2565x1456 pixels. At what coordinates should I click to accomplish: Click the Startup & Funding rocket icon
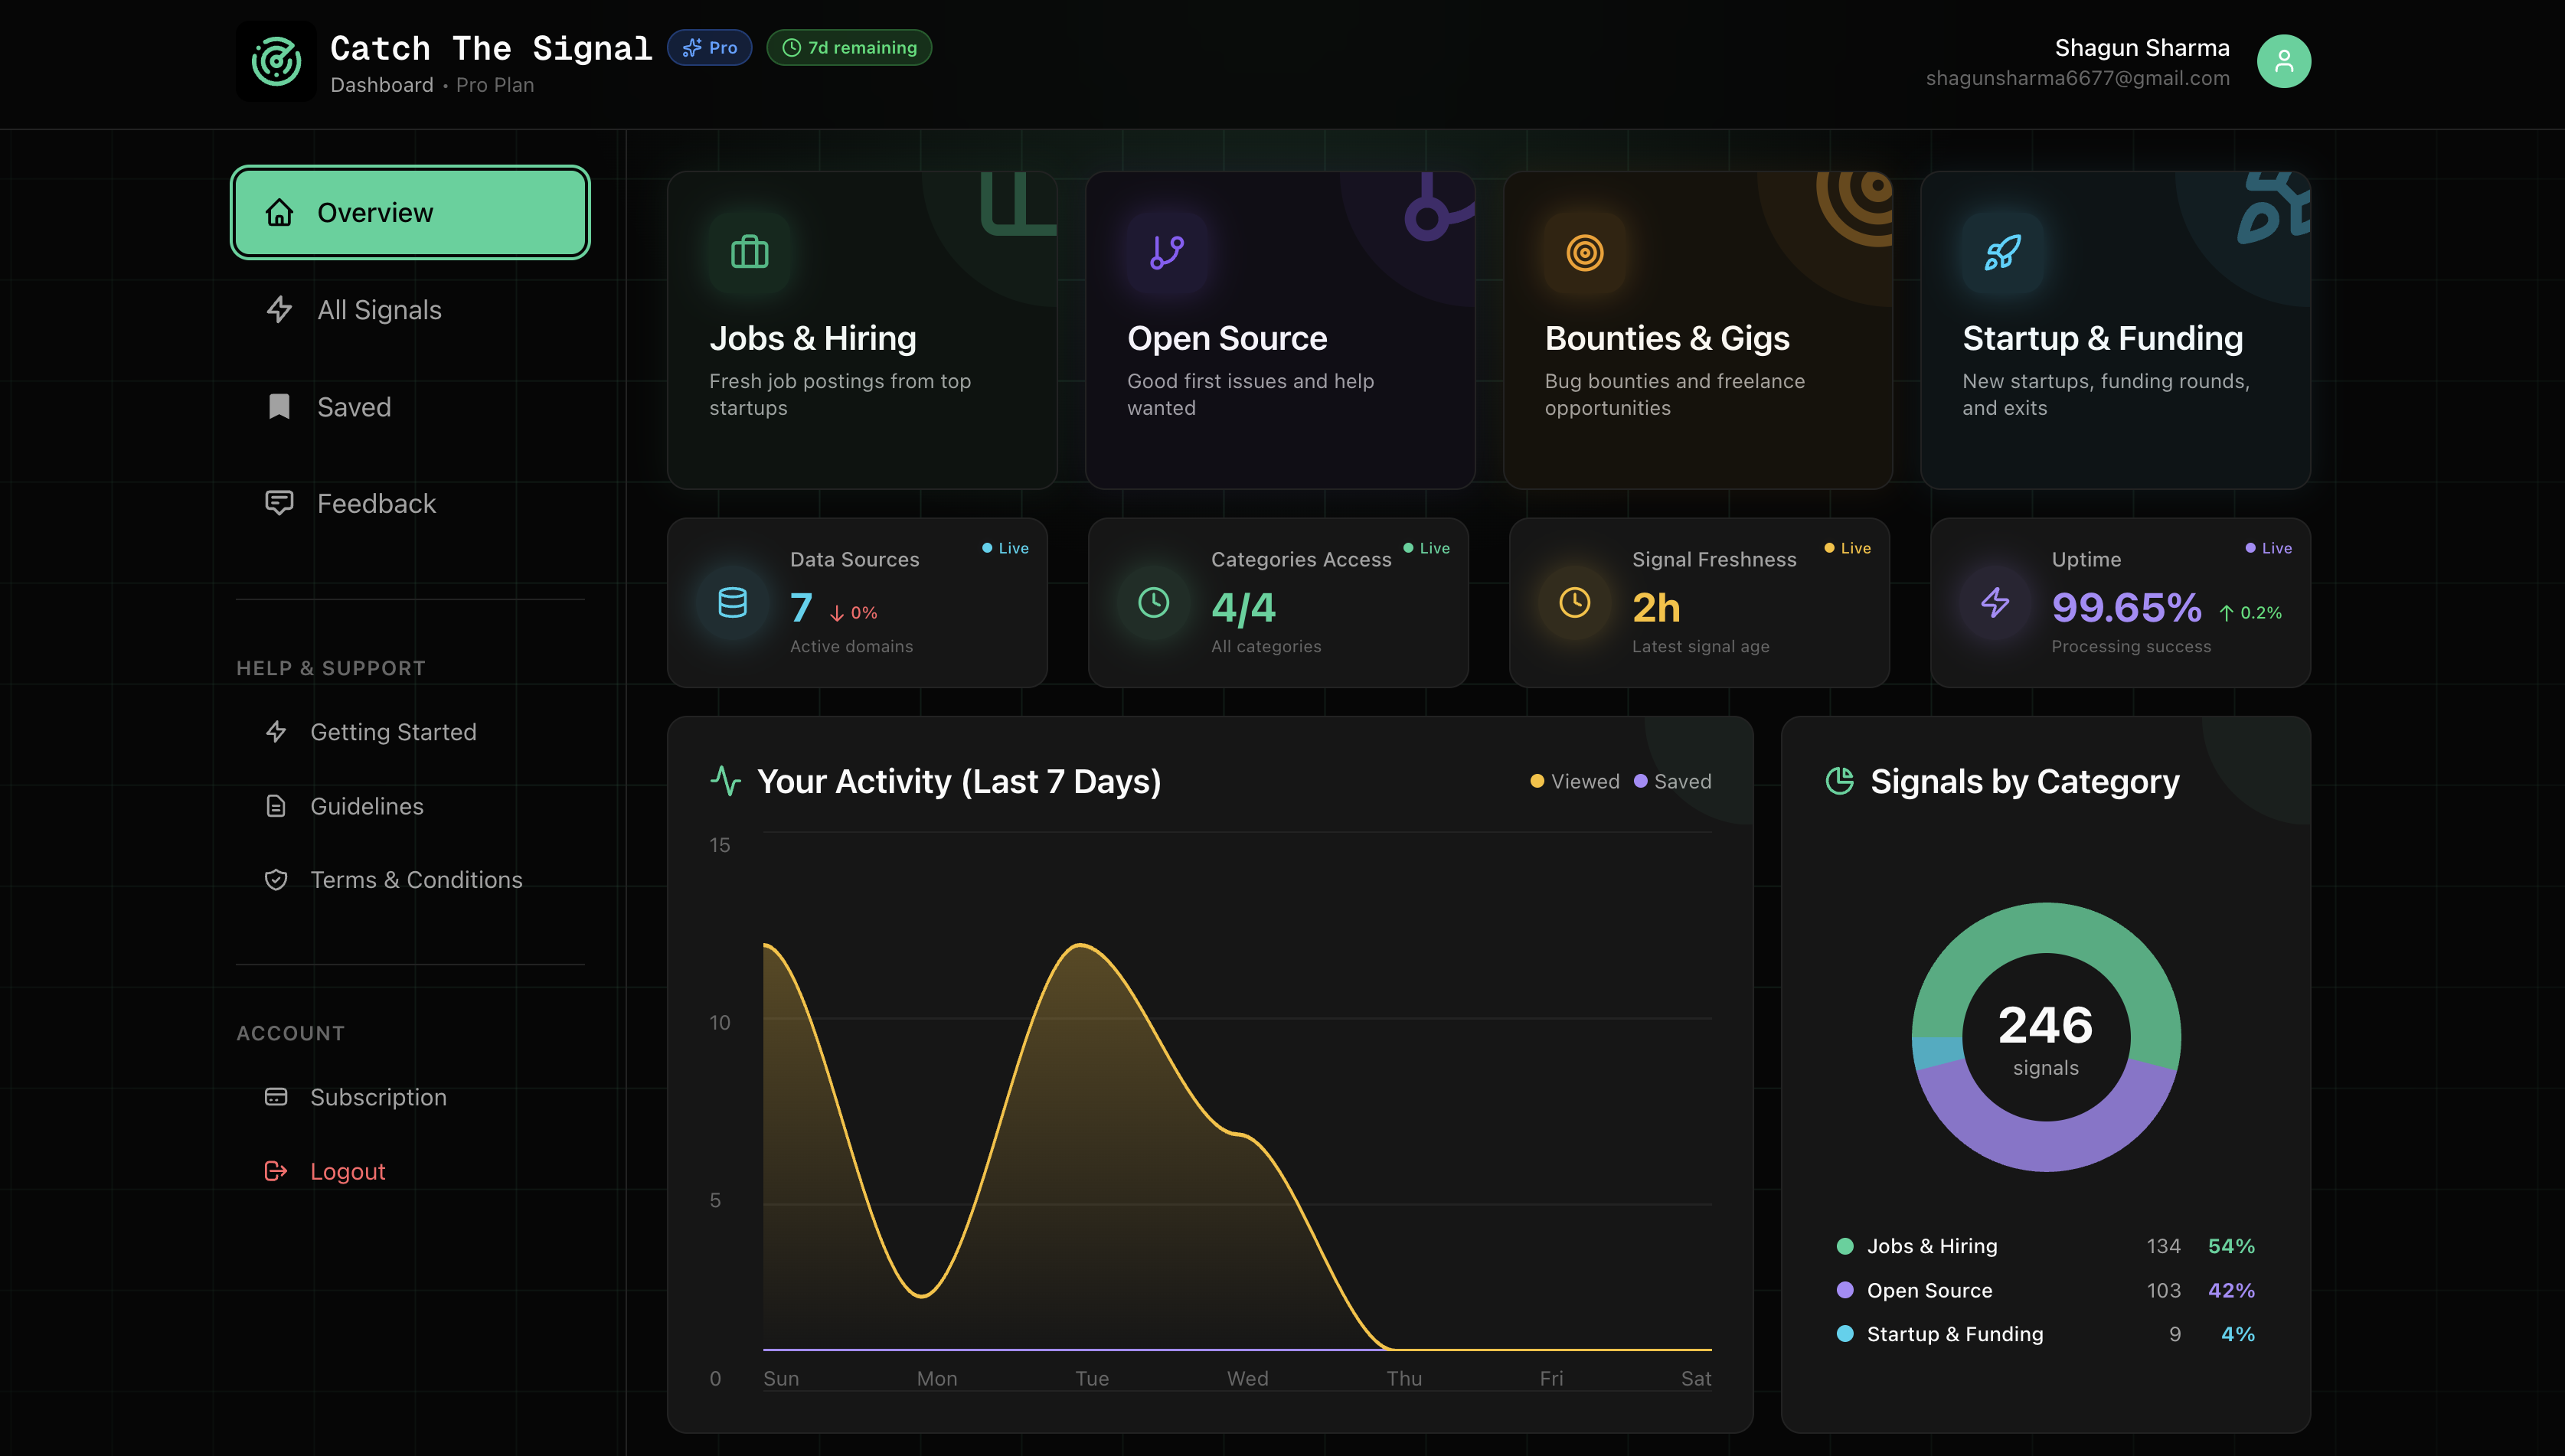pyautogui.click(x=2002, y=252)
